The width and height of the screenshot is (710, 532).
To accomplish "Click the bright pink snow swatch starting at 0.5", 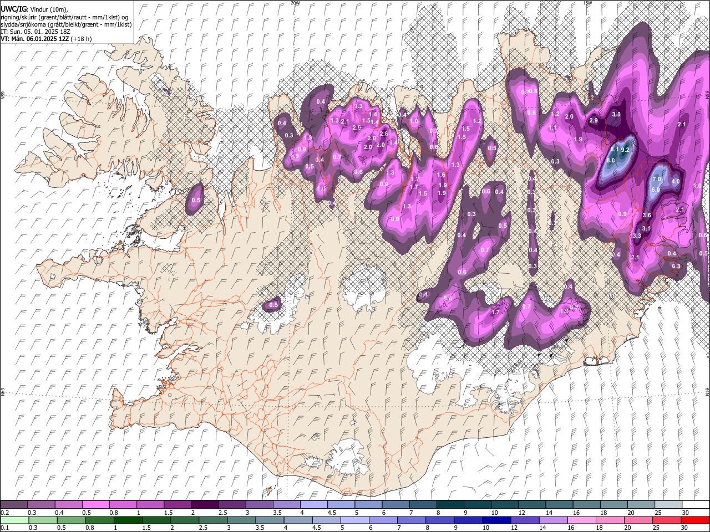I will 96,504.
